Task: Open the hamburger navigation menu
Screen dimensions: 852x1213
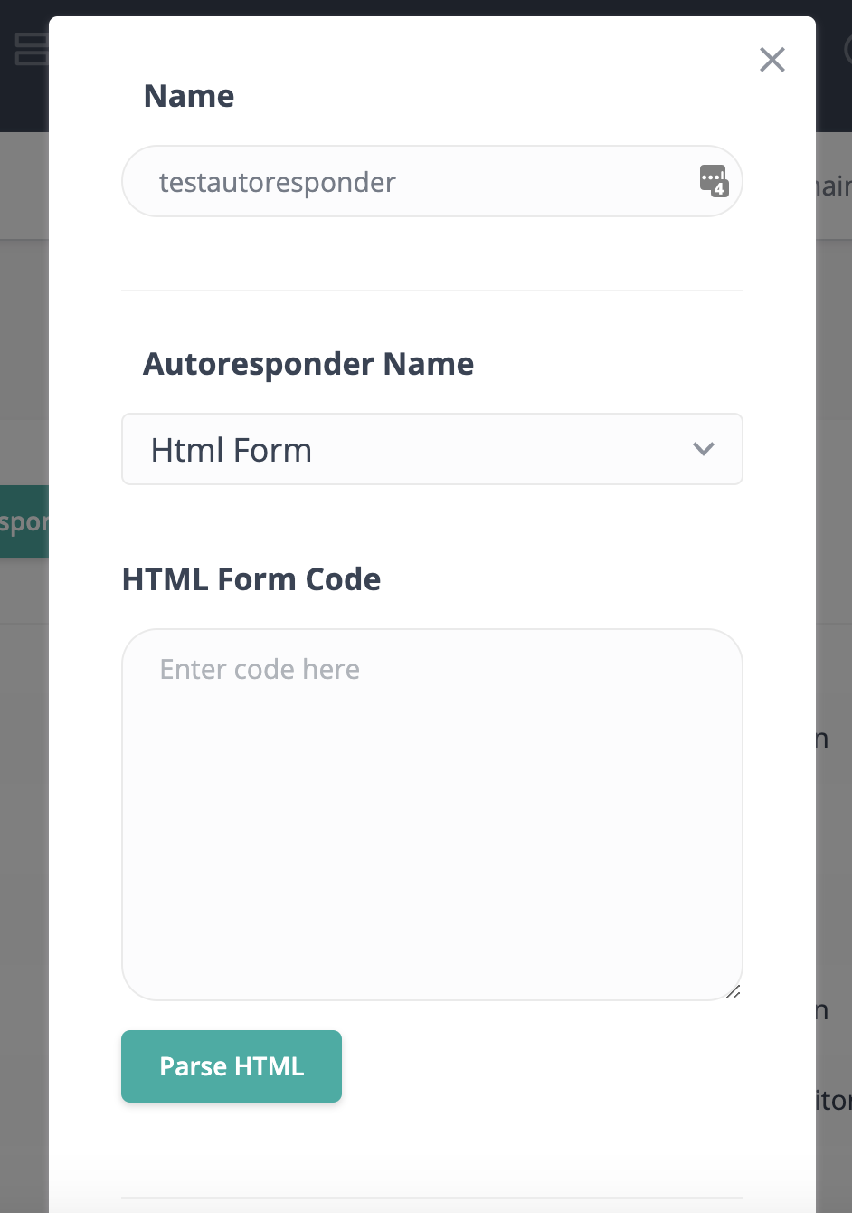Action: click(30, 50)
